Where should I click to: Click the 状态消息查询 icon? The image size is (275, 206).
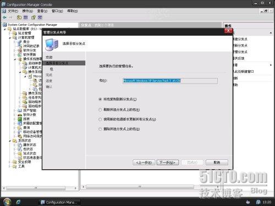pyautogui.click(x=20, y=158)
